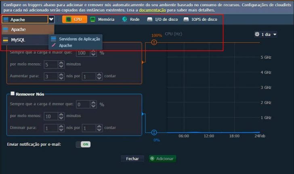Open the node selector dropdown arrow
The width and height of the screenshot is (294, 174).
[x=51, y=19]
